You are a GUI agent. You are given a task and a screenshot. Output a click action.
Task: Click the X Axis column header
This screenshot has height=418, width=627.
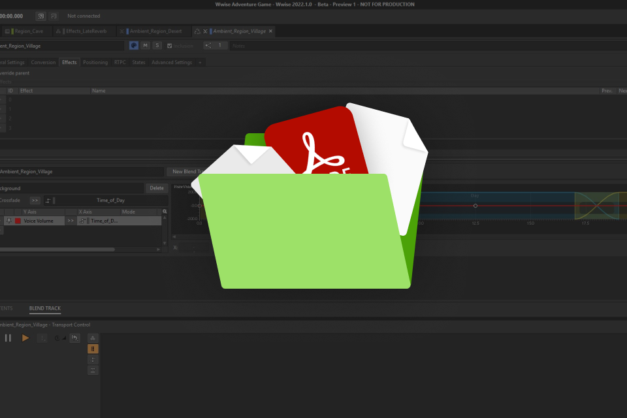click(x=98, y=212)
